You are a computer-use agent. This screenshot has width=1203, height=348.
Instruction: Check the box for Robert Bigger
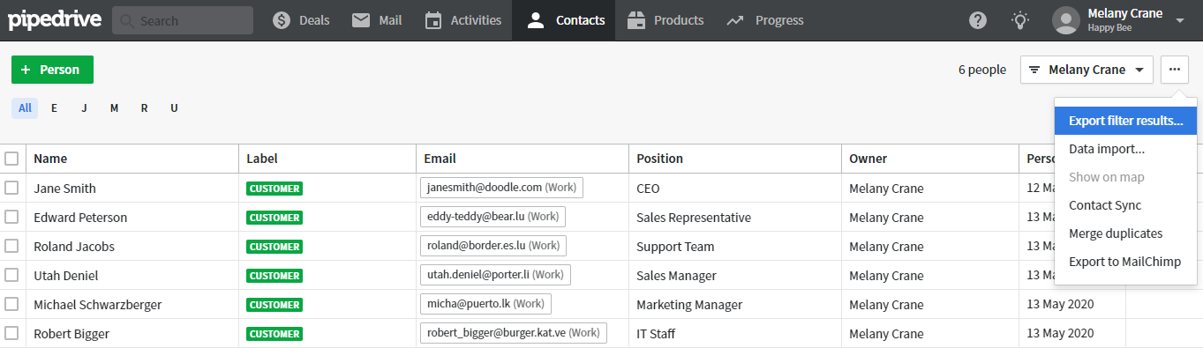pos(11,333)
